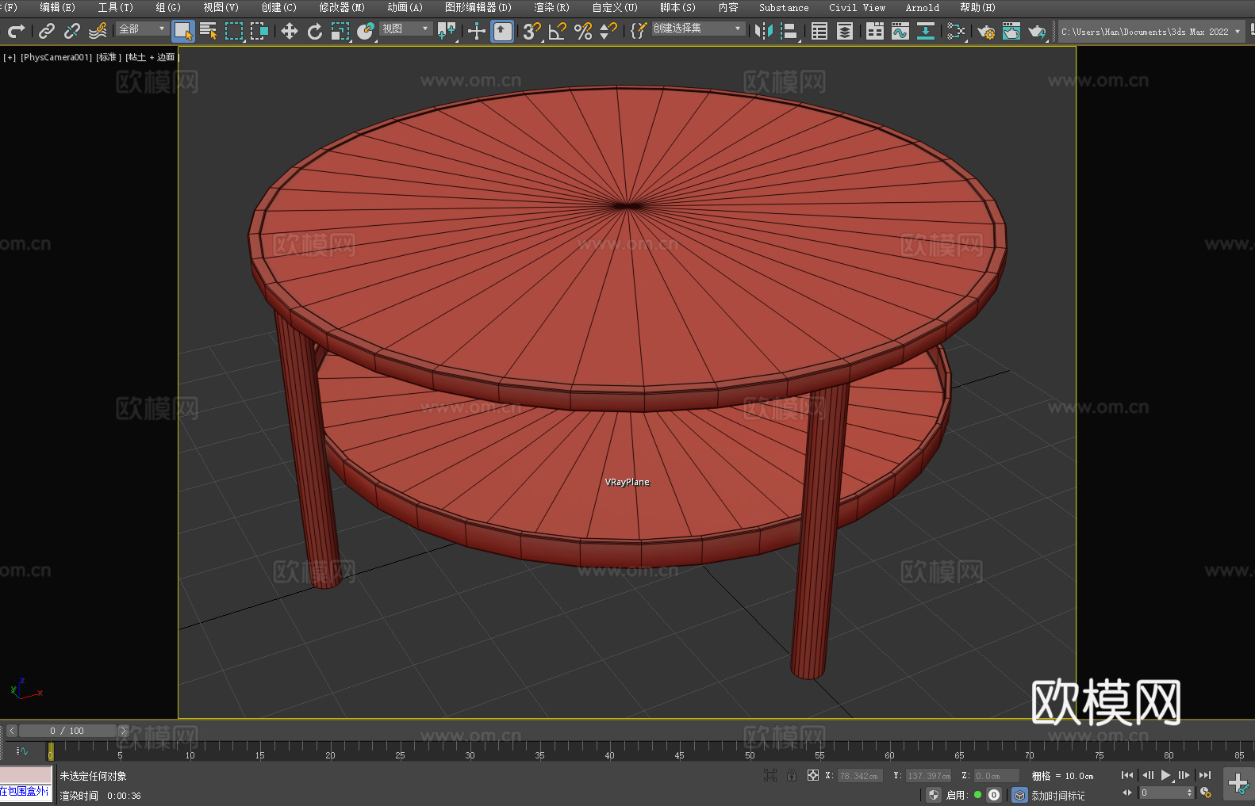Toggle the Percent Snap button
The image size is (1255, 806).
[583, 31]
